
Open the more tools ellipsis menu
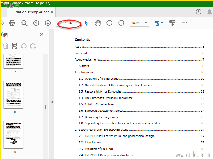(185, 23)
